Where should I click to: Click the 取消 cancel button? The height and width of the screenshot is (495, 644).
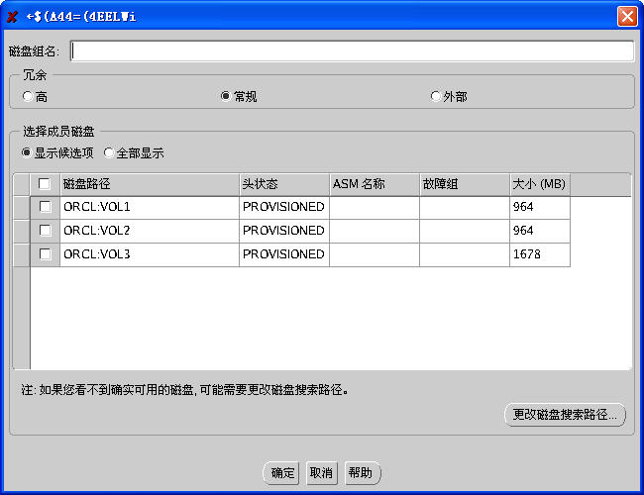pyautogui.click(x=321, y=473)
